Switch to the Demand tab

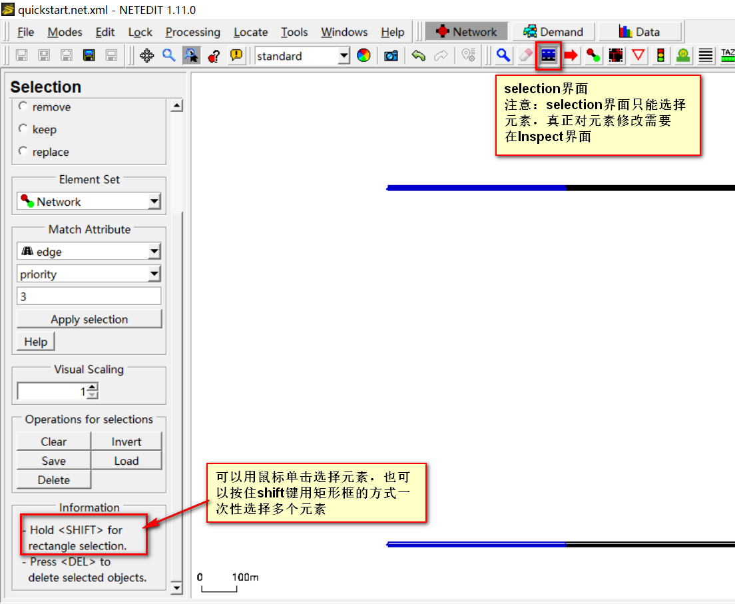tap(554, 31)
